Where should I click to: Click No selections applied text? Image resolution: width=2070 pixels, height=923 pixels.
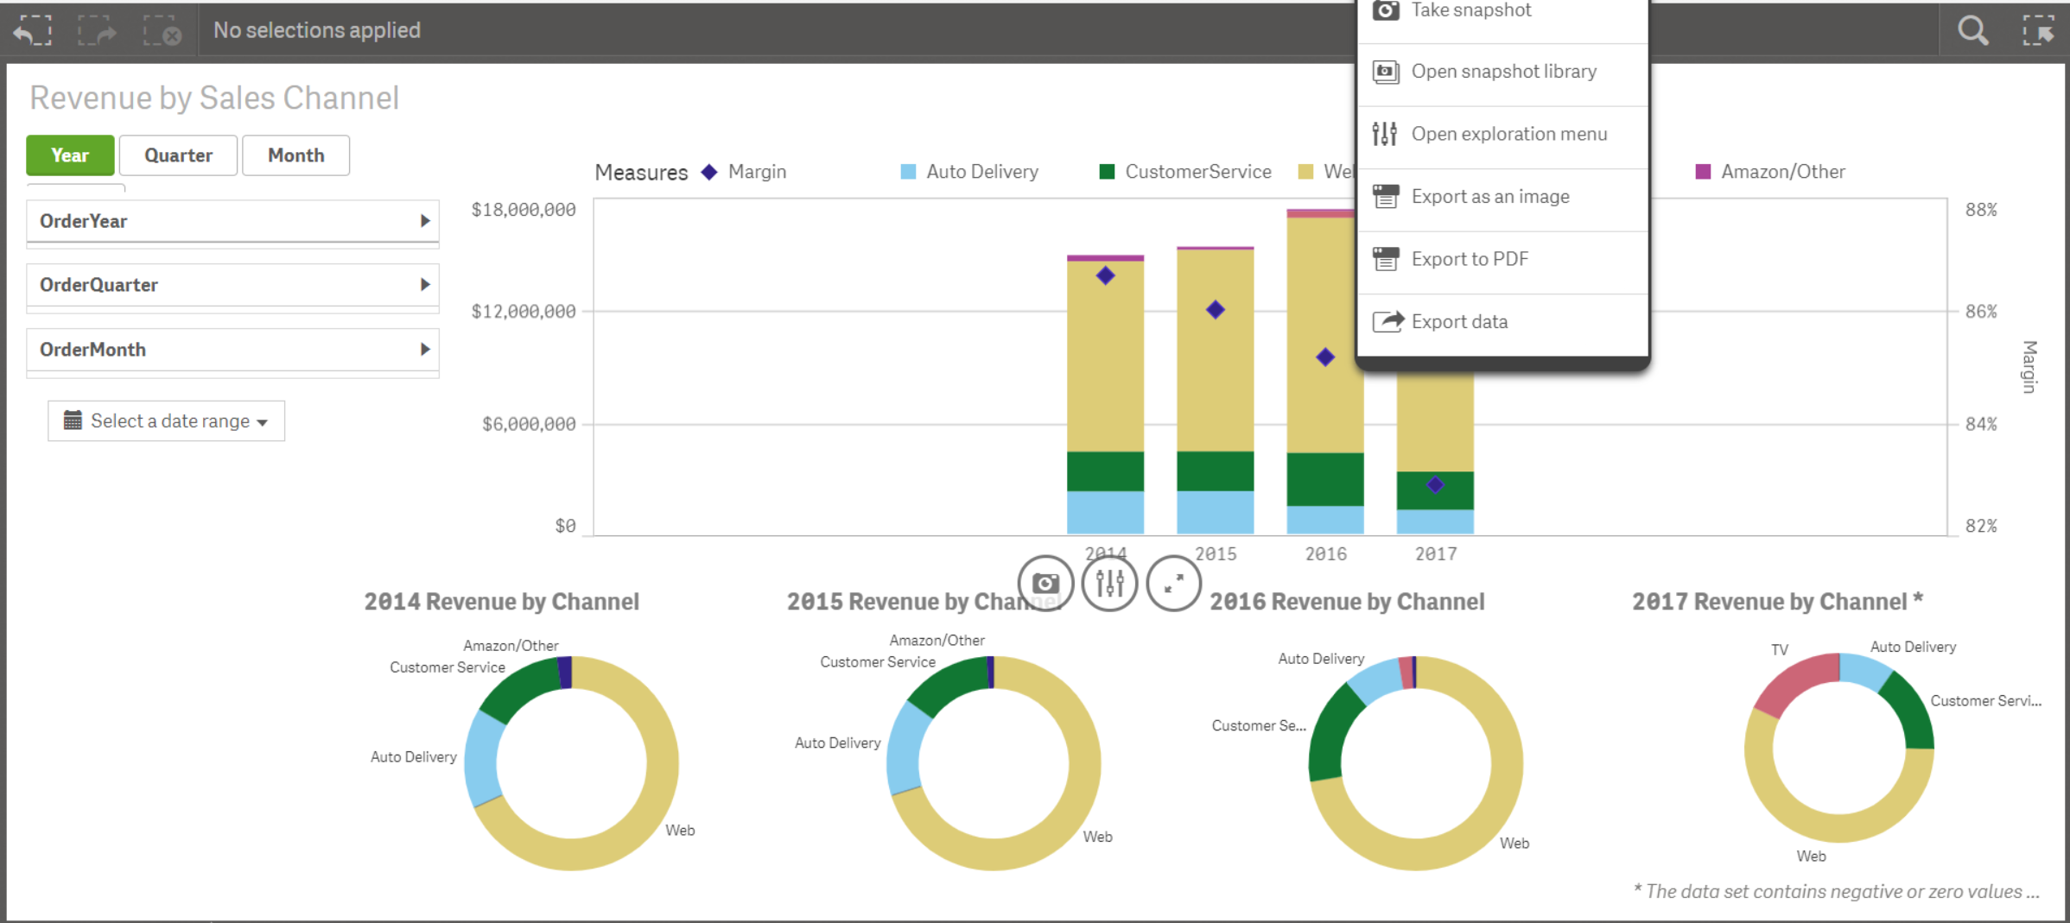pos(317,30)
